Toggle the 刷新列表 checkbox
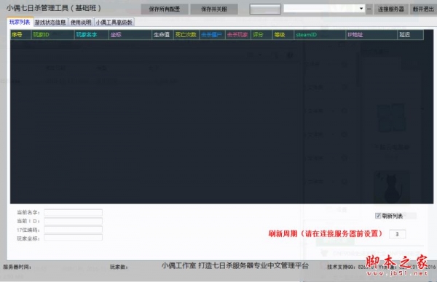The height and width of the screenshot is (282, 437). [x=378, y=216]
